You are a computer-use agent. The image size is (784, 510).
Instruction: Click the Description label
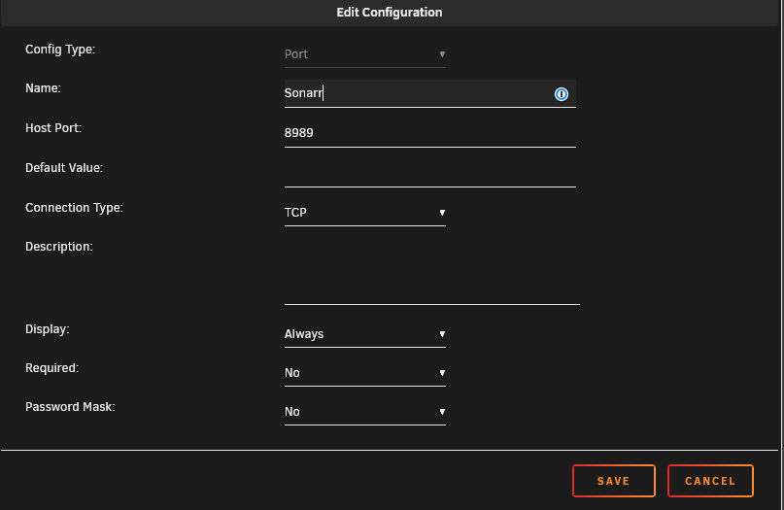click(x=59, y=247)
